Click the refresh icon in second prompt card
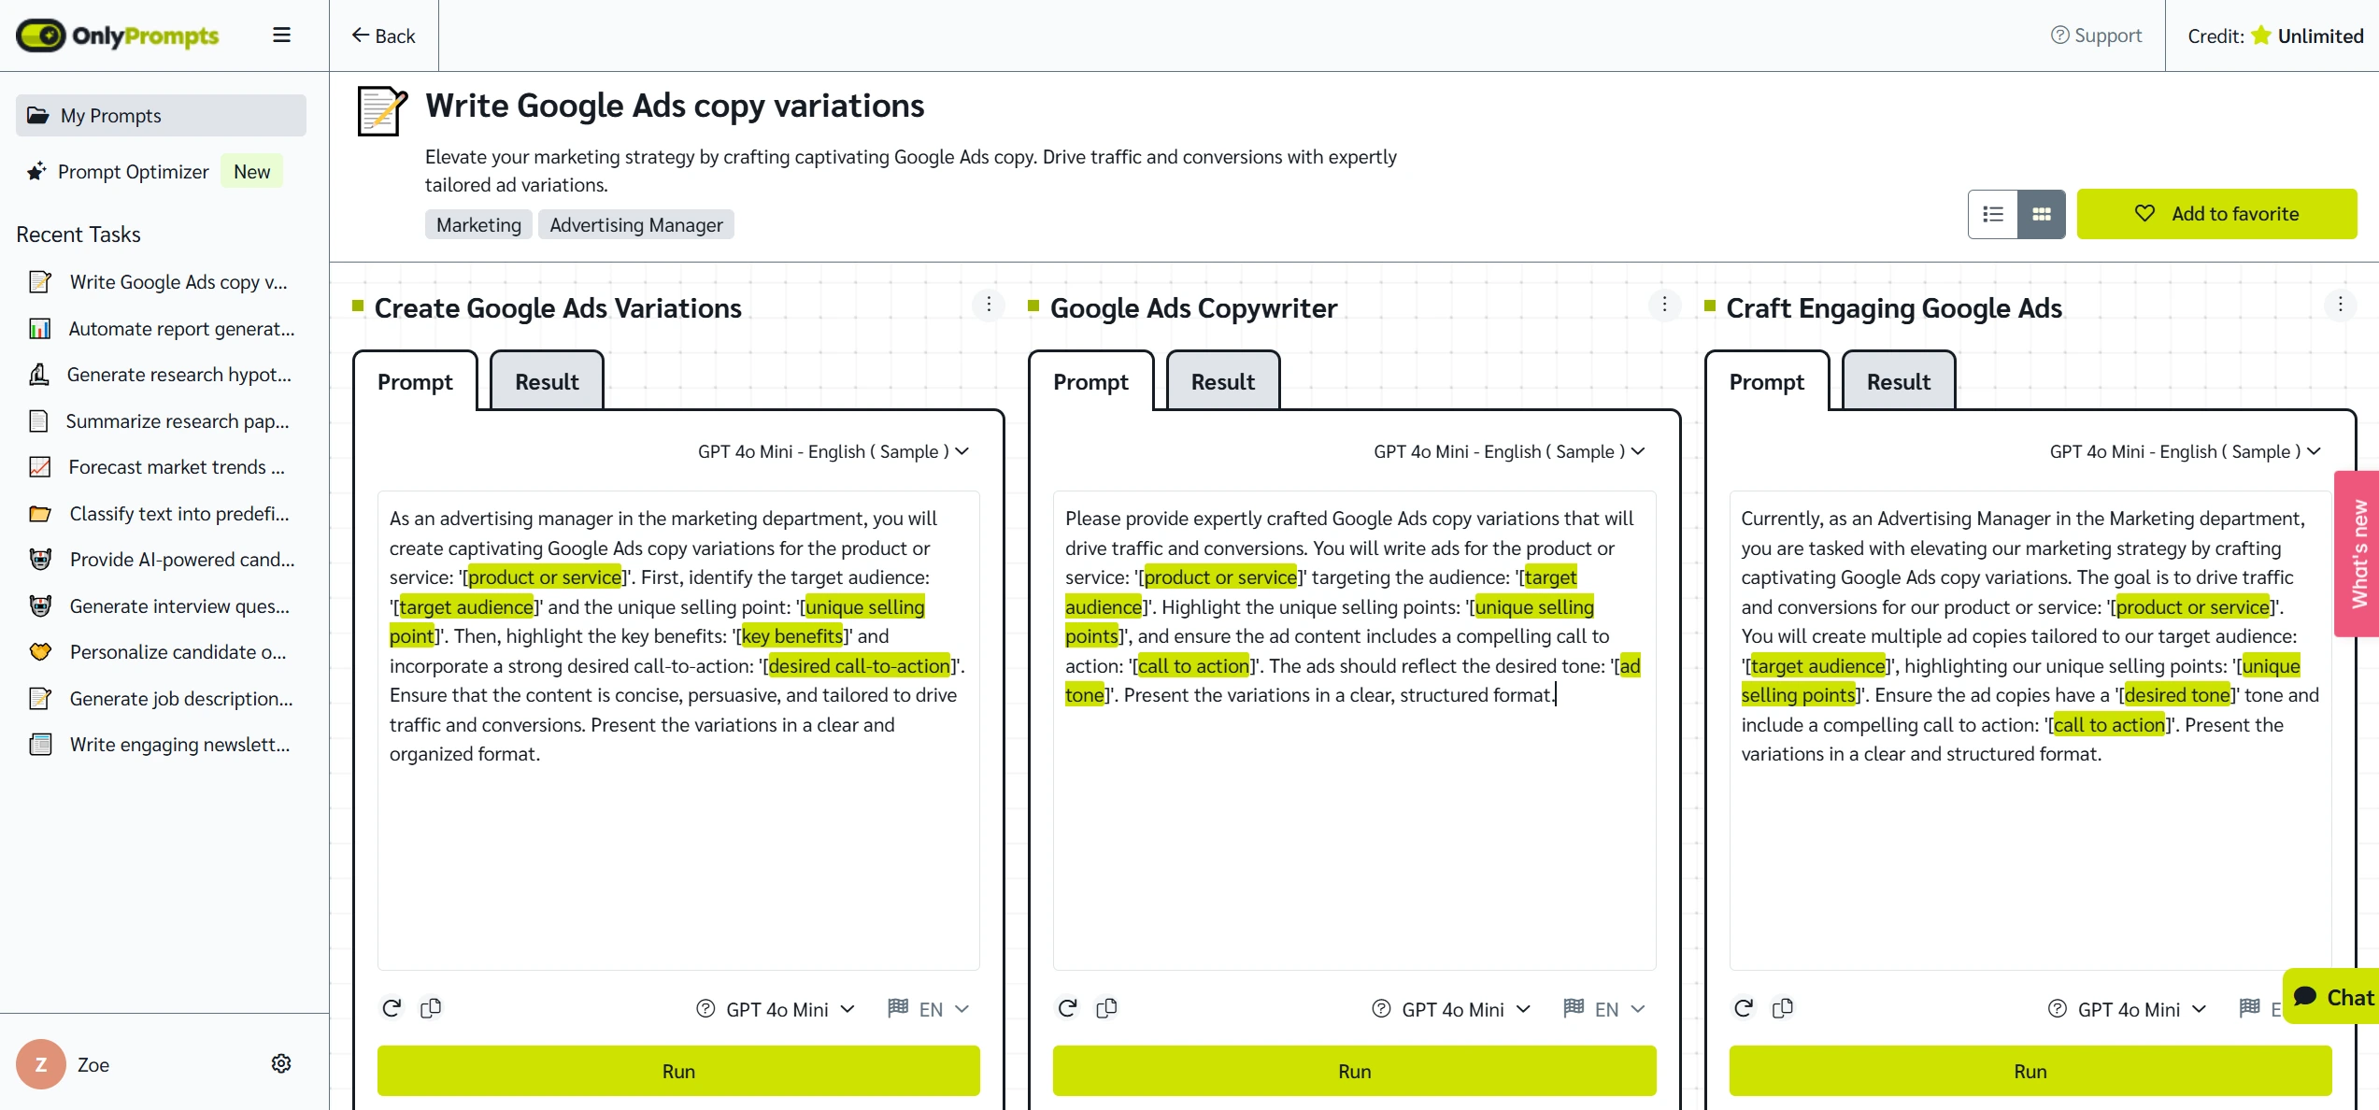2379x1110 pixels. [x=1068, y=1008]
